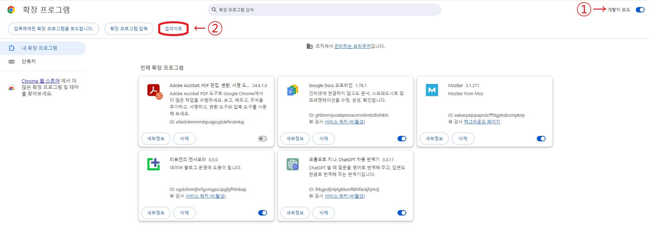Open 세부정보 for 프롬프트 지니

[x=295, y=213]
